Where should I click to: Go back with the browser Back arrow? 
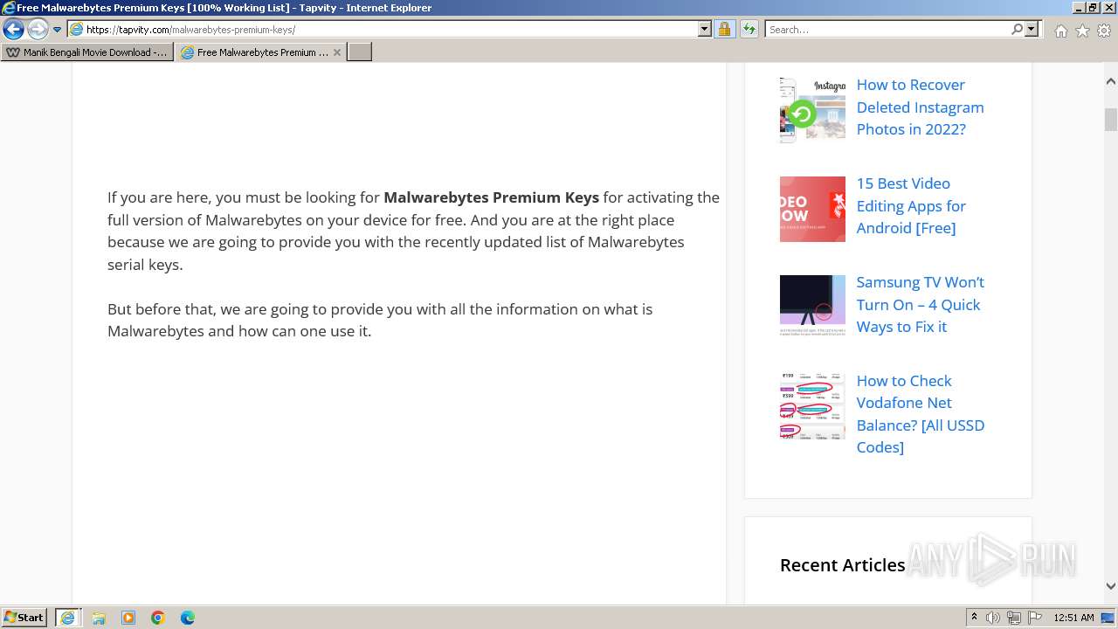pyautogui.click(x=13, y=29)
